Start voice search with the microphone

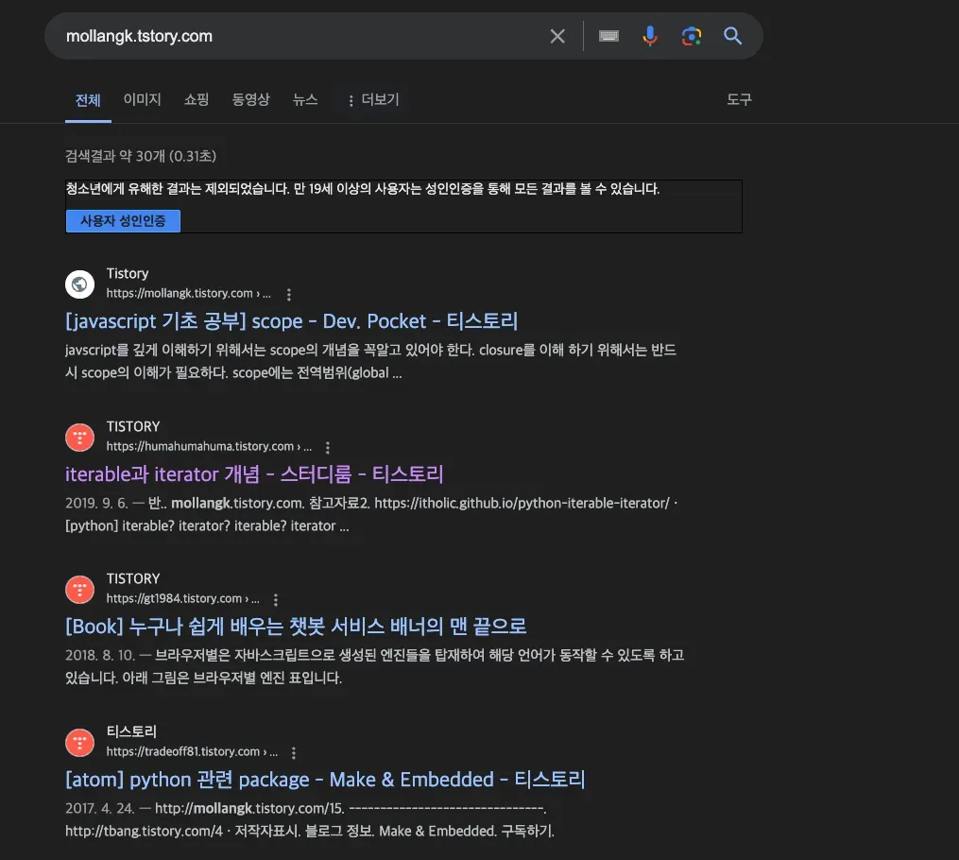tap(649, 36)
